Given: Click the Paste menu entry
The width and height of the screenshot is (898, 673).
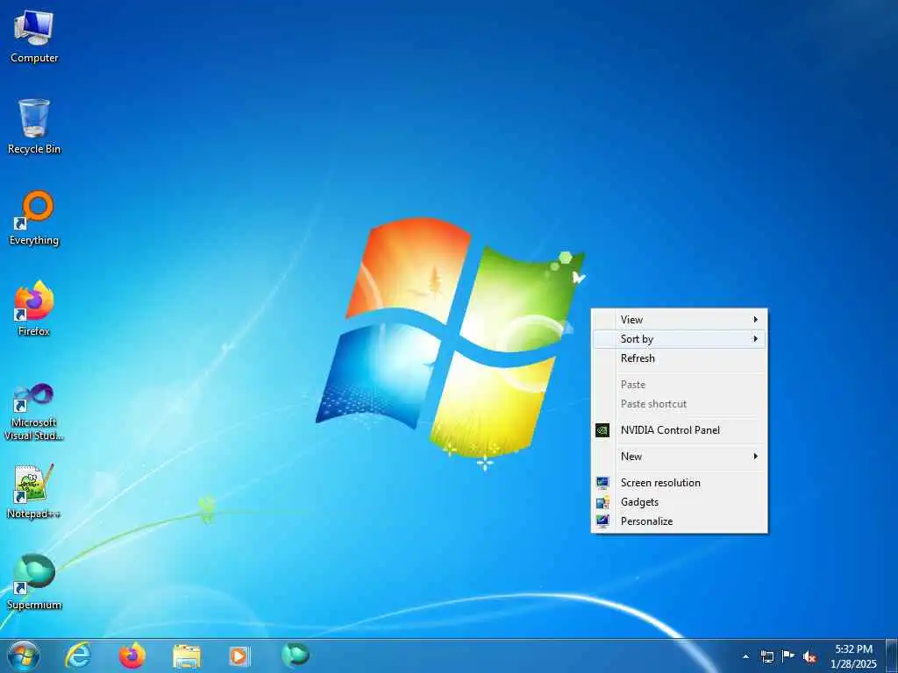Looking at the screenshot, I should 680,385.
